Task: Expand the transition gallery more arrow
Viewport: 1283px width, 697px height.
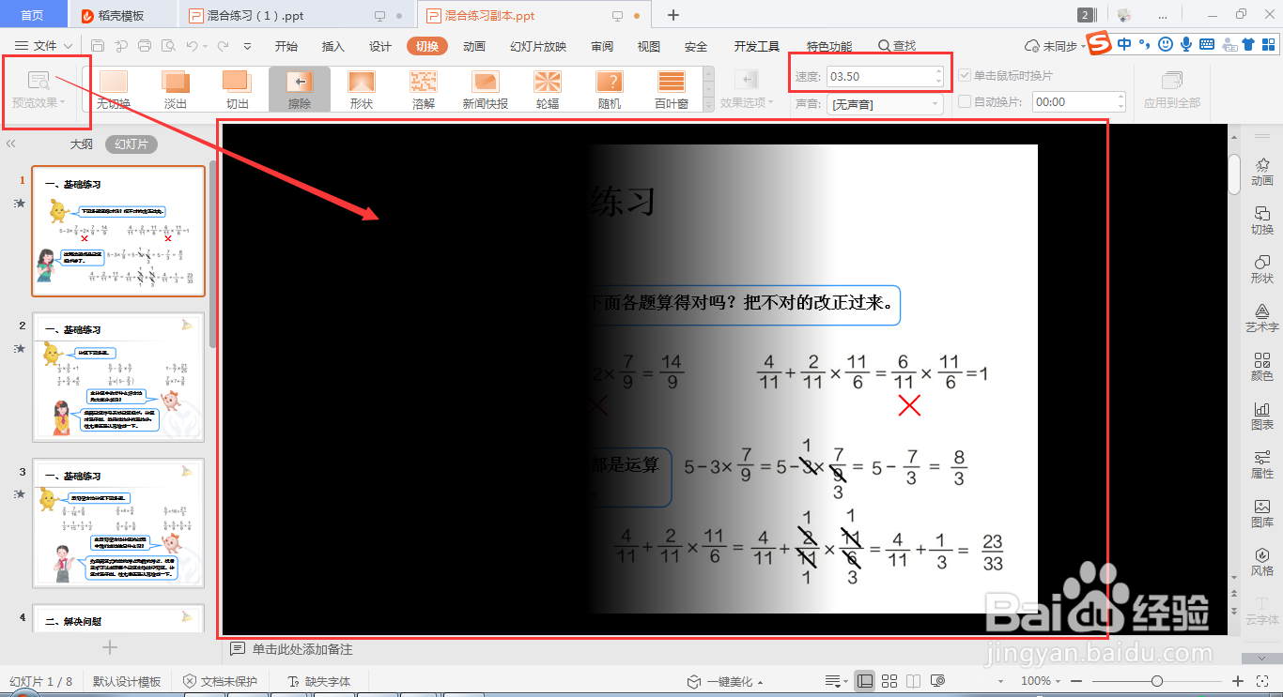Action: (708, 106)
